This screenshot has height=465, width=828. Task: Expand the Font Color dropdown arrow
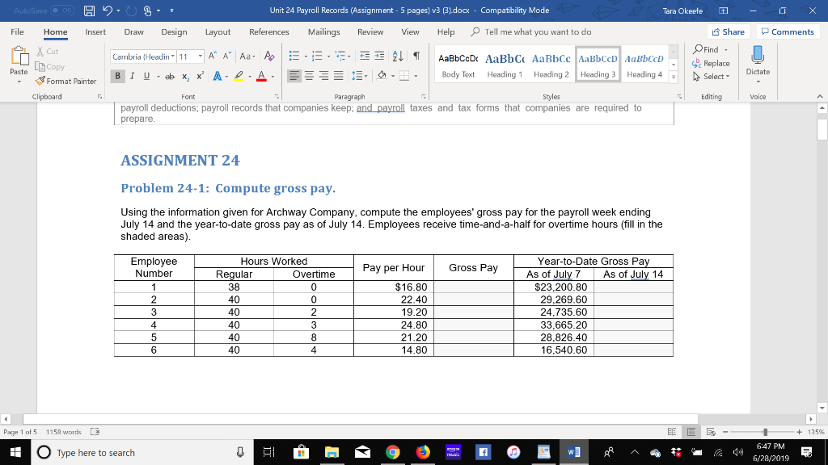coord(272,75)
